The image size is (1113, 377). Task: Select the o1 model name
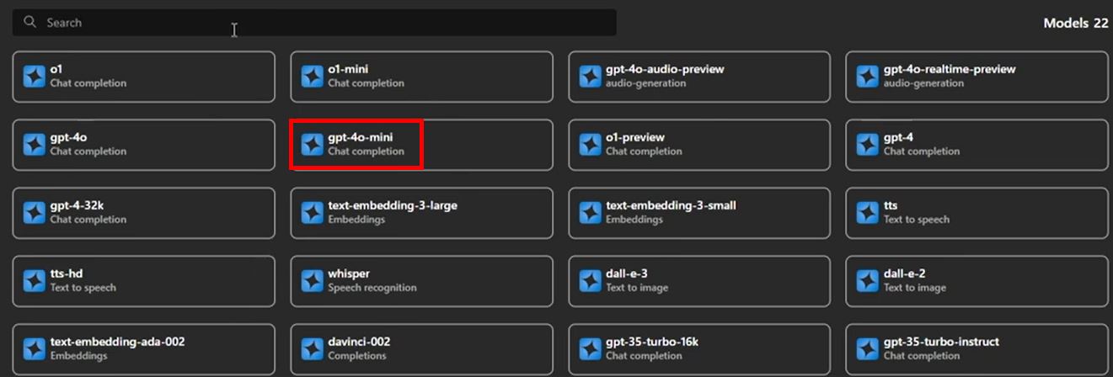click(56, 69)
